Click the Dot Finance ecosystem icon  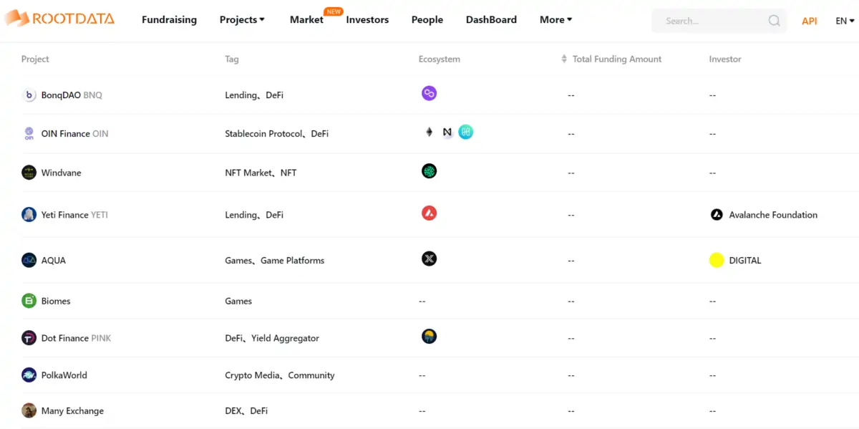click(x=429, y=336)
